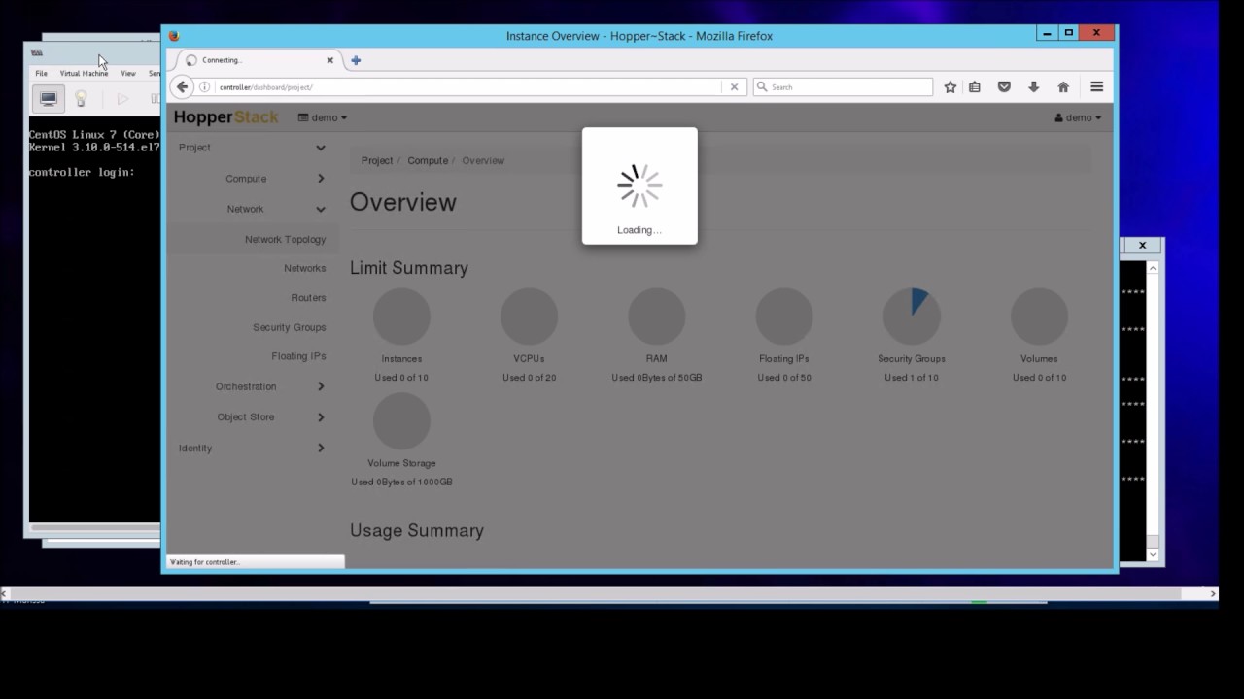Open the Firefox downloads arrow
The height and width of the screenshot is (699, 1244).
(1033, 86)
